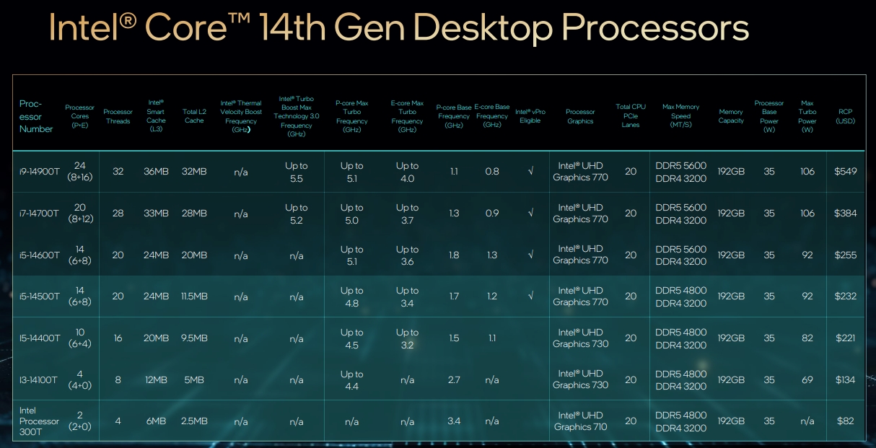Click the "Intel Core 14th Gen Desktop Processors" title

(398, 29)
